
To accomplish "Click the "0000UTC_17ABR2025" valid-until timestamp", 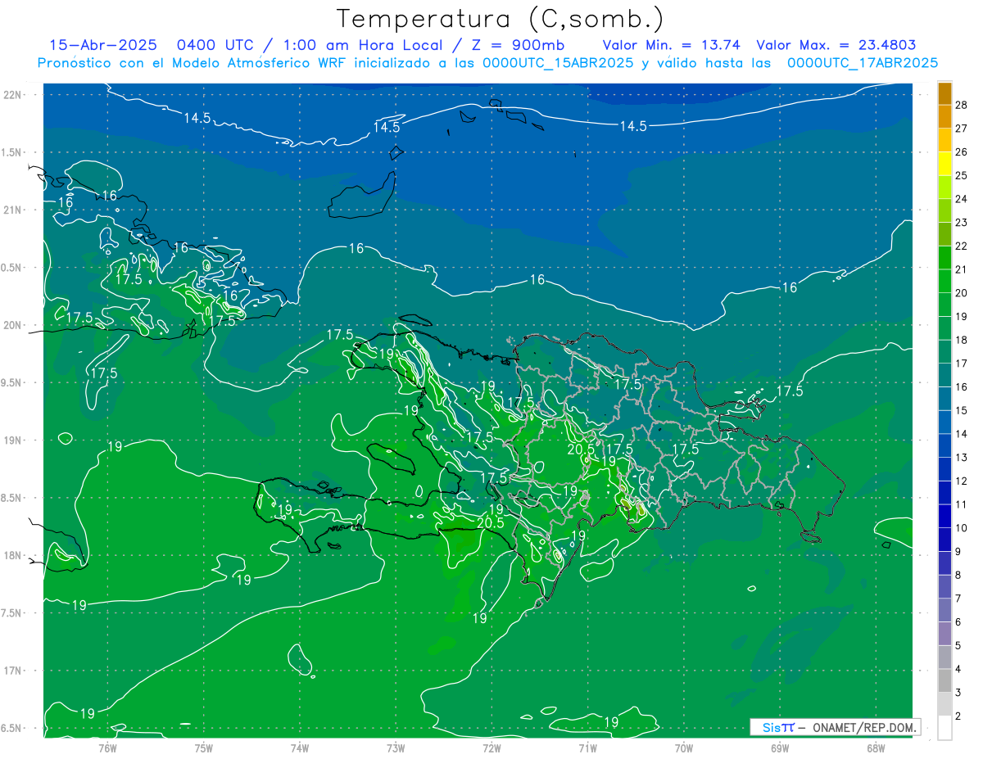I will (862, 63).
